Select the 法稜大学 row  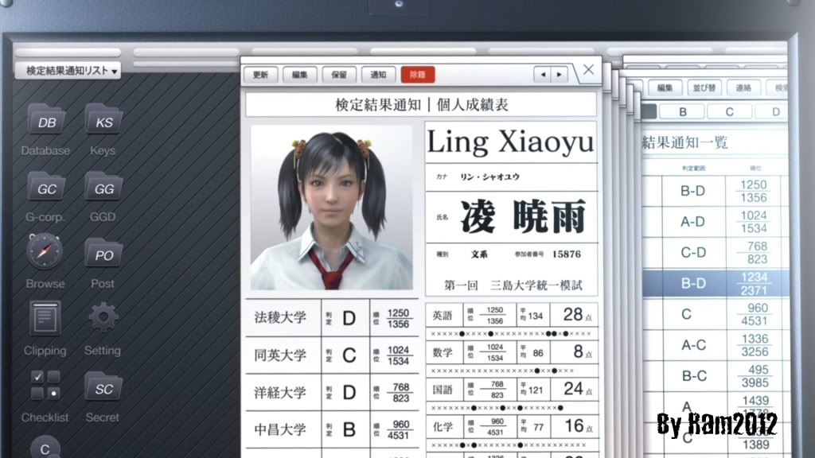[x=332, y=317]
